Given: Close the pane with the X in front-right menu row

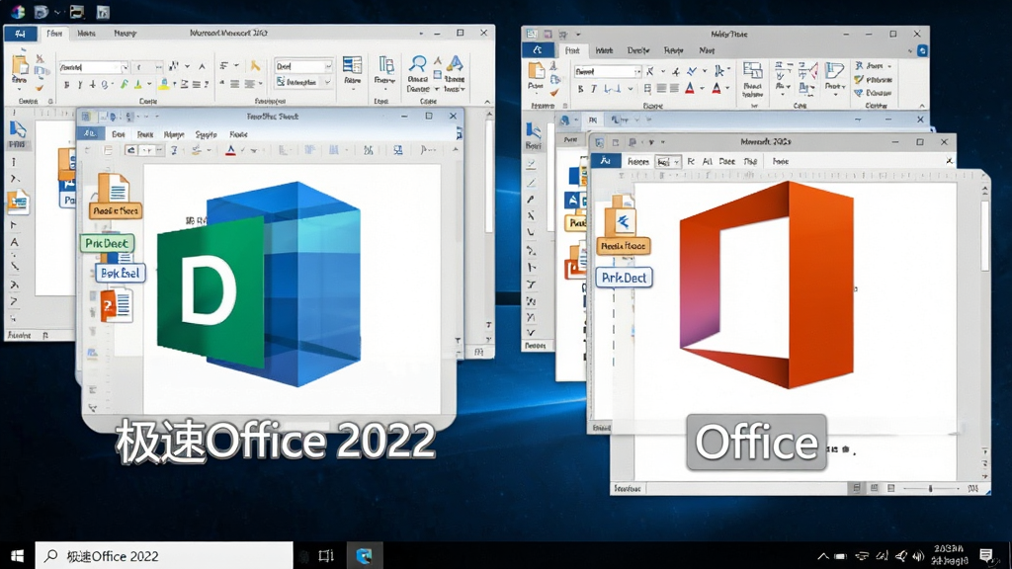Looking at the screenshot, I should pos(949,161).
